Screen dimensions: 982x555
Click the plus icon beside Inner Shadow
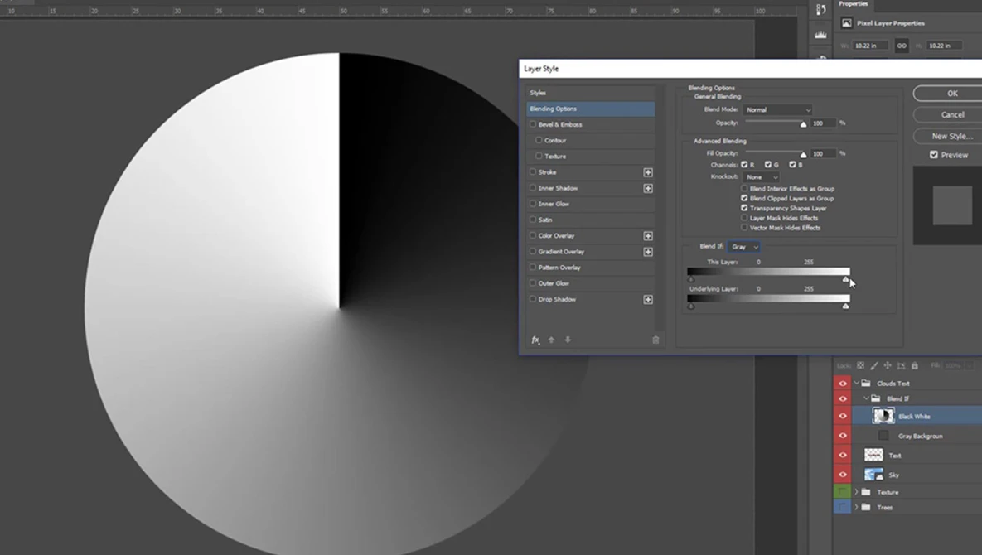coord(647,188)
